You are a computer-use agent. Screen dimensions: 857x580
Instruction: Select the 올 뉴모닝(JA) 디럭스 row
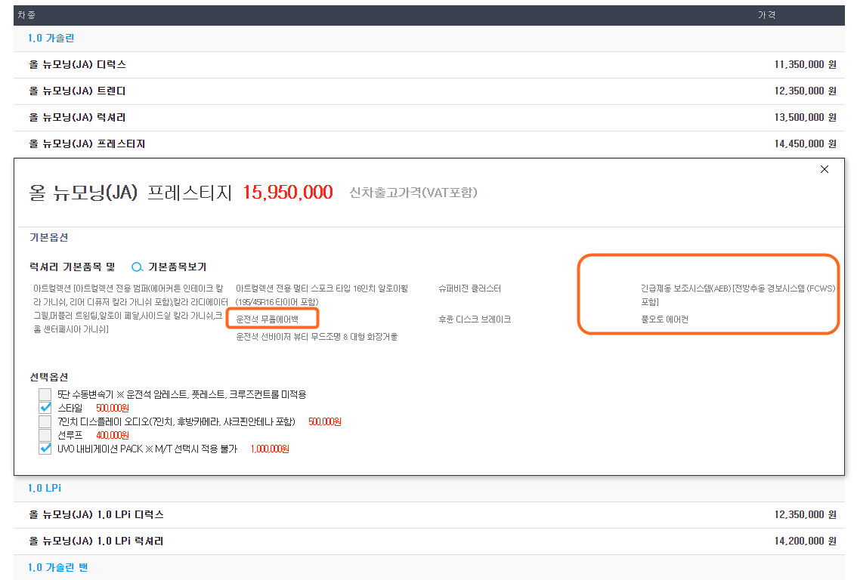pos(429,64)
